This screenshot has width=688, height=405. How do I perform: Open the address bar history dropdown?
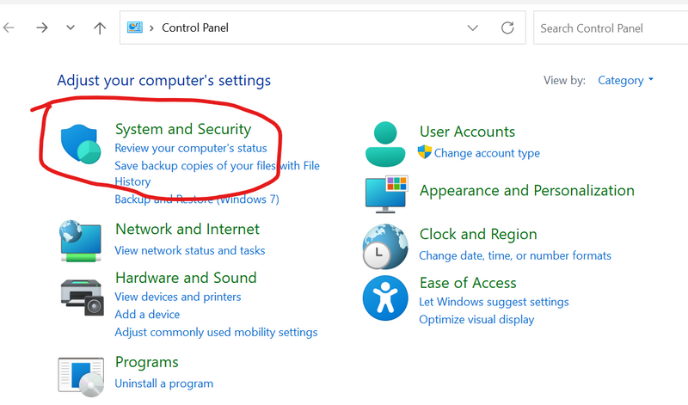(x=472, y=28)
